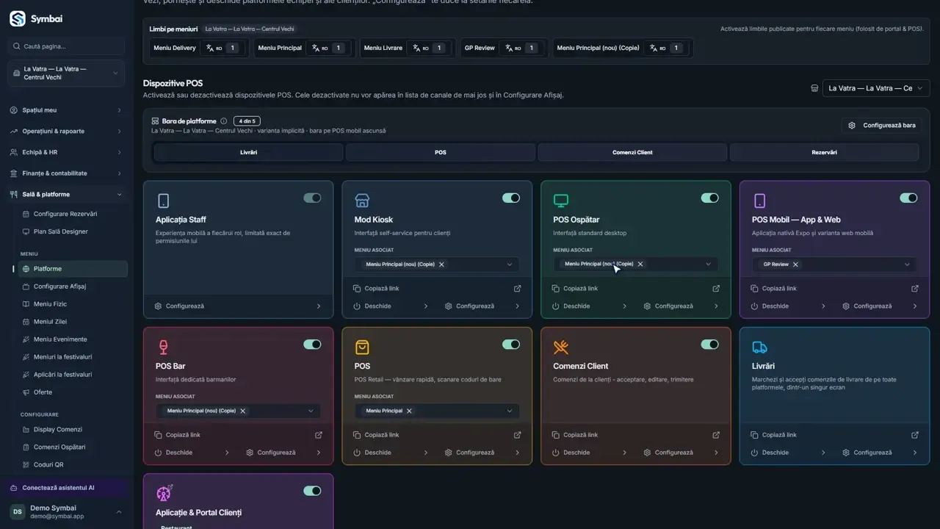The height and width of the screenshot is (529, 940).
Task: Expand Spațiul meu sidebar section
Action: (66, 110)
